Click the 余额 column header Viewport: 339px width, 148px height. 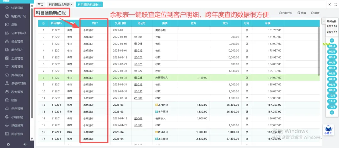tap(268, 23)
